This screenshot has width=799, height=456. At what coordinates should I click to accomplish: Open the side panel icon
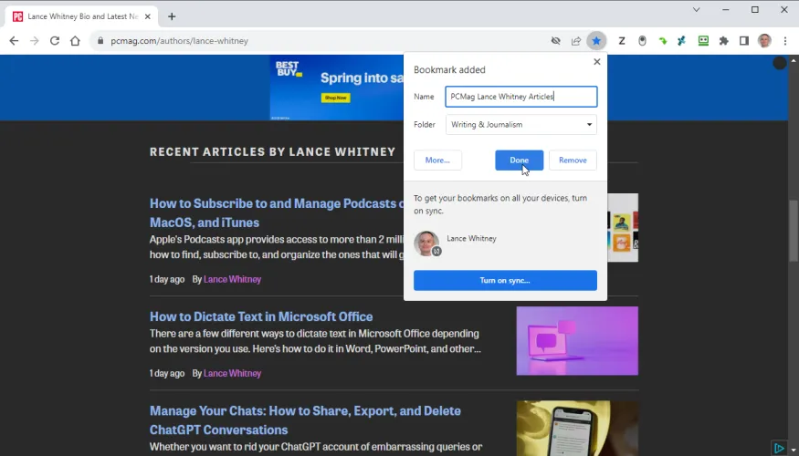tap(744, 41)
